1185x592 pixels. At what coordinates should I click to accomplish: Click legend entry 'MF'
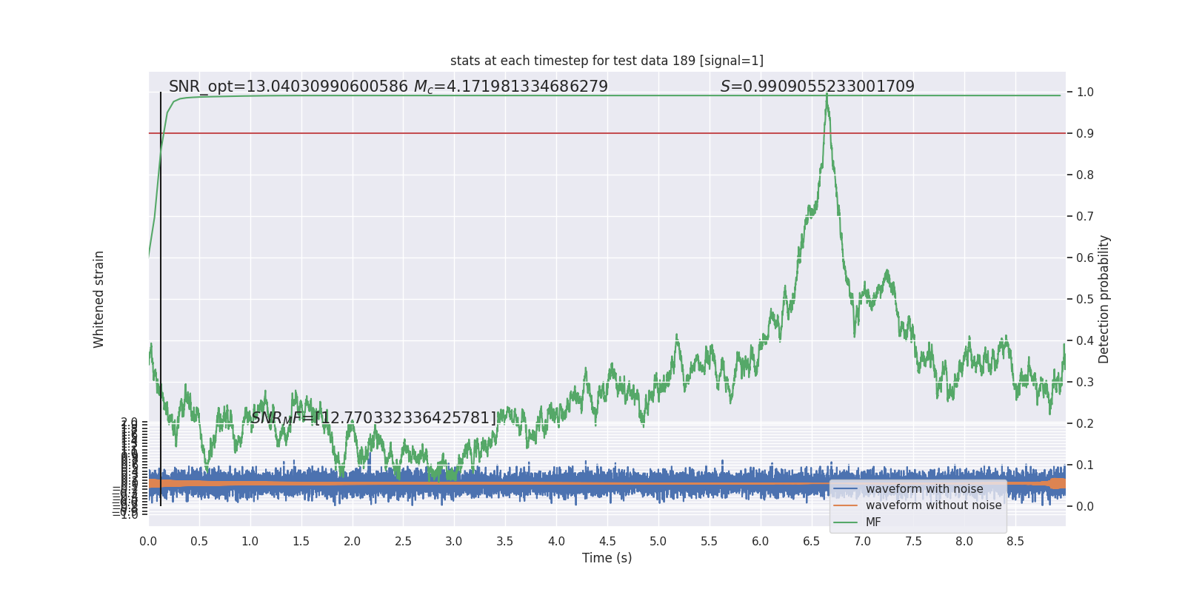click(x=873, y=522)
